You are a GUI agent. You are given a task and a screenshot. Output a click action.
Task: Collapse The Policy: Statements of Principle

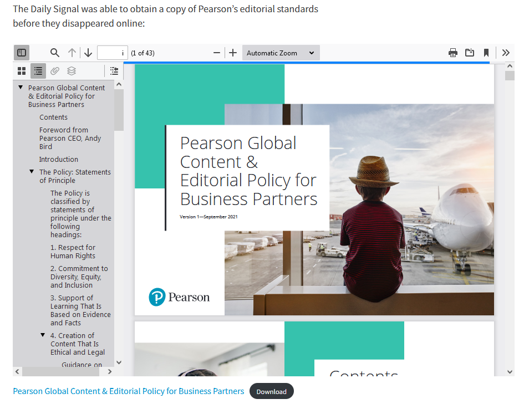[x=32, y=172]
